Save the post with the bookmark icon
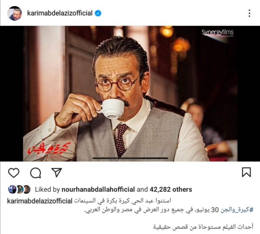 (246, 172)
